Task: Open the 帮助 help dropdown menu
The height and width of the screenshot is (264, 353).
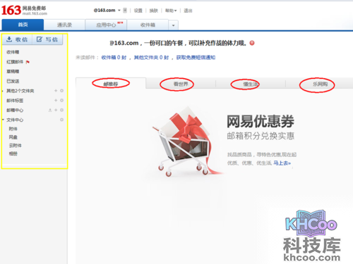Action: point(171,11)
